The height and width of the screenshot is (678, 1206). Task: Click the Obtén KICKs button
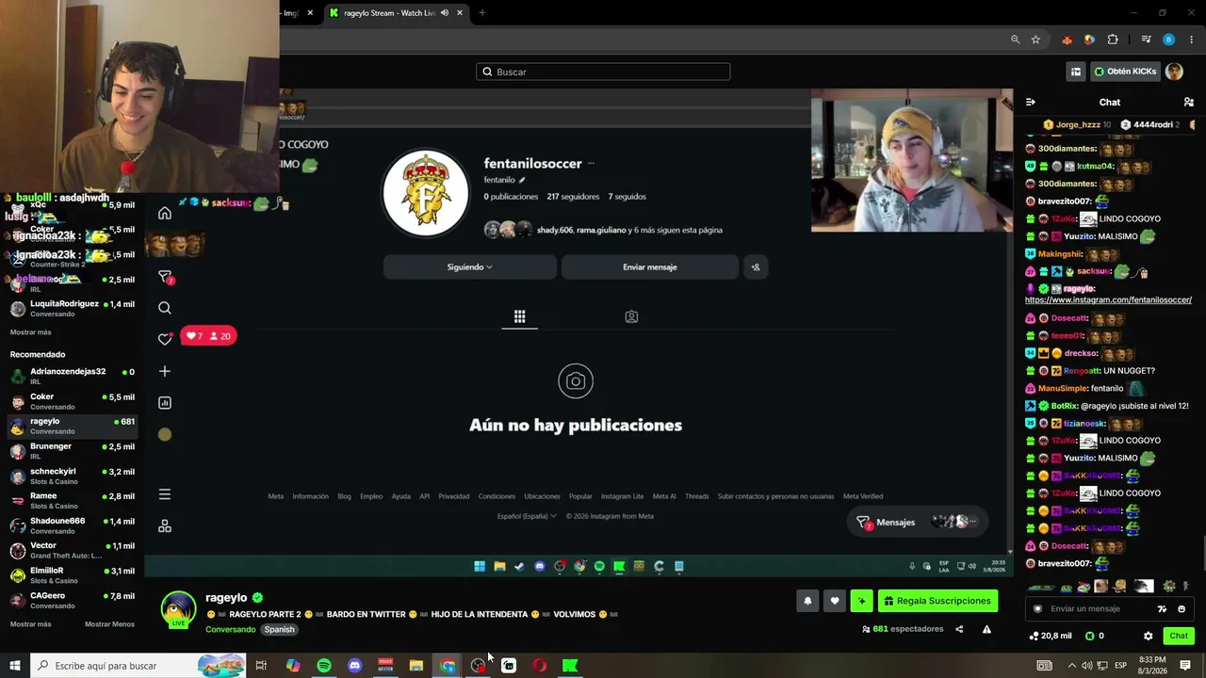(1125, 72)
